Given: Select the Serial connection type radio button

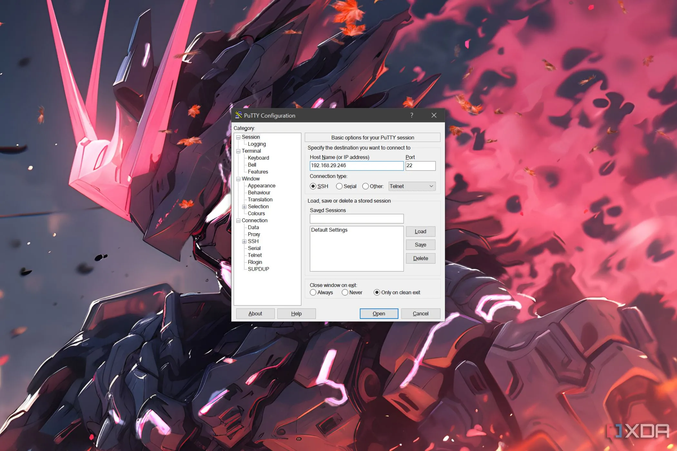Looking at the screenshot, I should click(339, 186).
